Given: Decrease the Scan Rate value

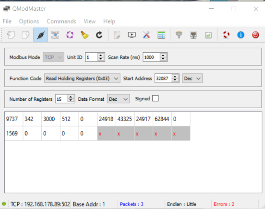Looking at the screenshot, I should coord(163,59).
